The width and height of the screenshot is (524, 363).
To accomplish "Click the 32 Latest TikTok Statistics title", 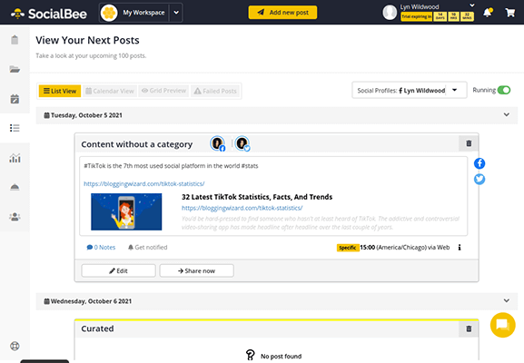I will (x=257, y=197).
